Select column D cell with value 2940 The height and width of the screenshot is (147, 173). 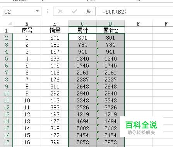point(110,93)
